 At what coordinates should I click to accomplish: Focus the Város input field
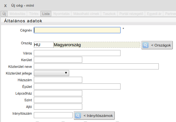[x=77, y=53]
